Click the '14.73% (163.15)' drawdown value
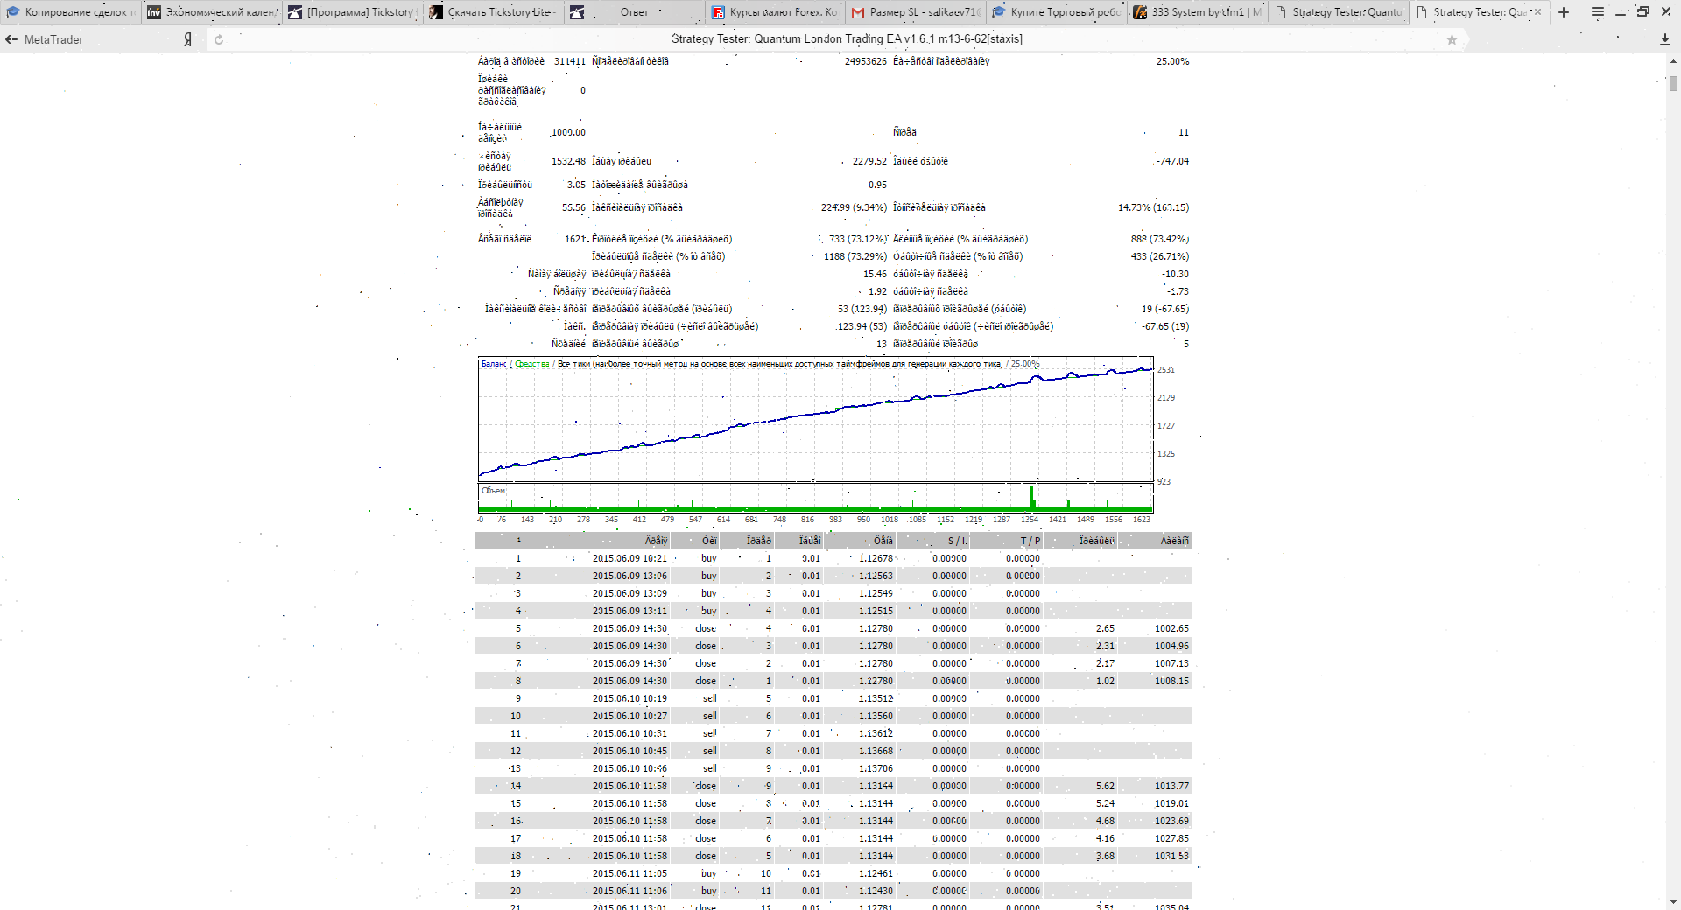 coord(1153,207)
